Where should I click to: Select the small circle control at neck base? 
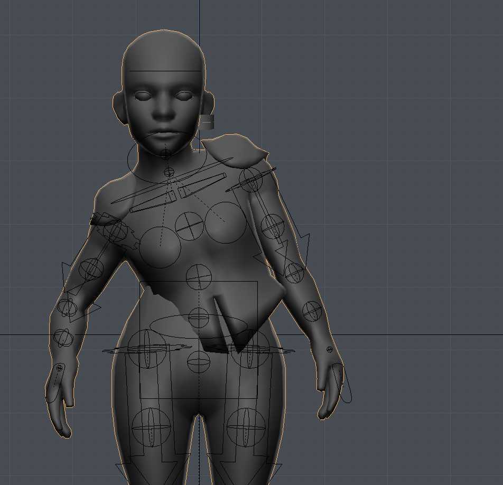click(x=169, y=172)
